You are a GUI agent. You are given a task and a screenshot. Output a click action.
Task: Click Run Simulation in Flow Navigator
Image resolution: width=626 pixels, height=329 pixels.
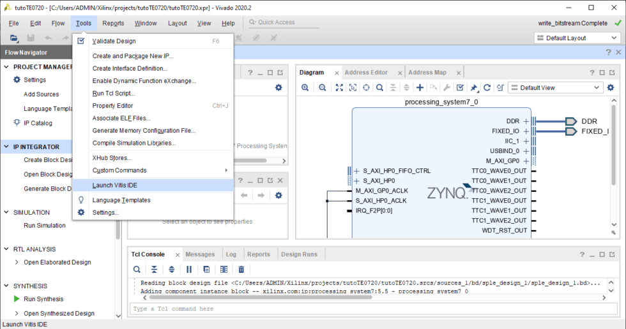pyautogui.click(x=44, y=225)
